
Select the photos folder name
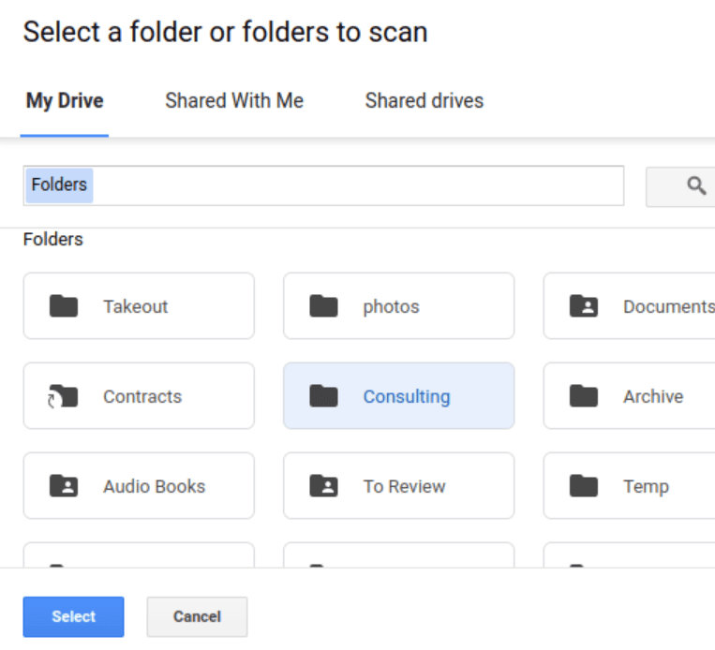pyautogui.click(x=391, y=307)
